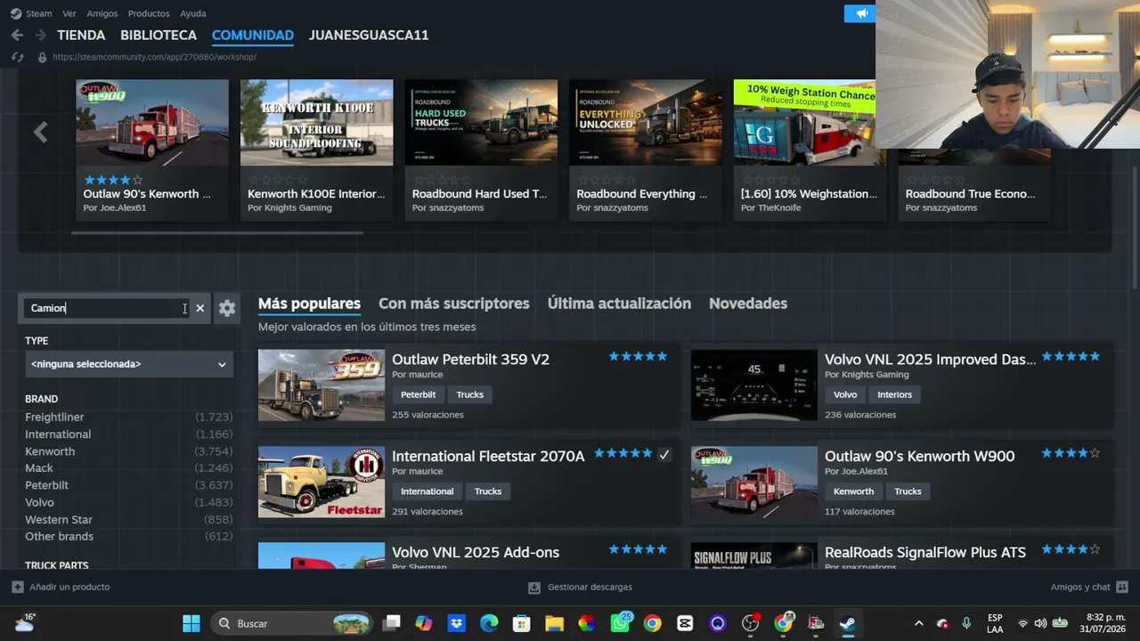The height and width of the screenshot is (641, 1140).
Task: Launch Copilot from the taskbar
Action: [424, 623]
